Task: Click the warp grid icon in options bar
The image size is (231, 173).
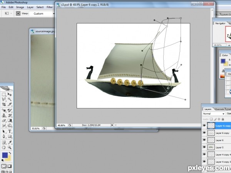Action: (x=18, y=13)
